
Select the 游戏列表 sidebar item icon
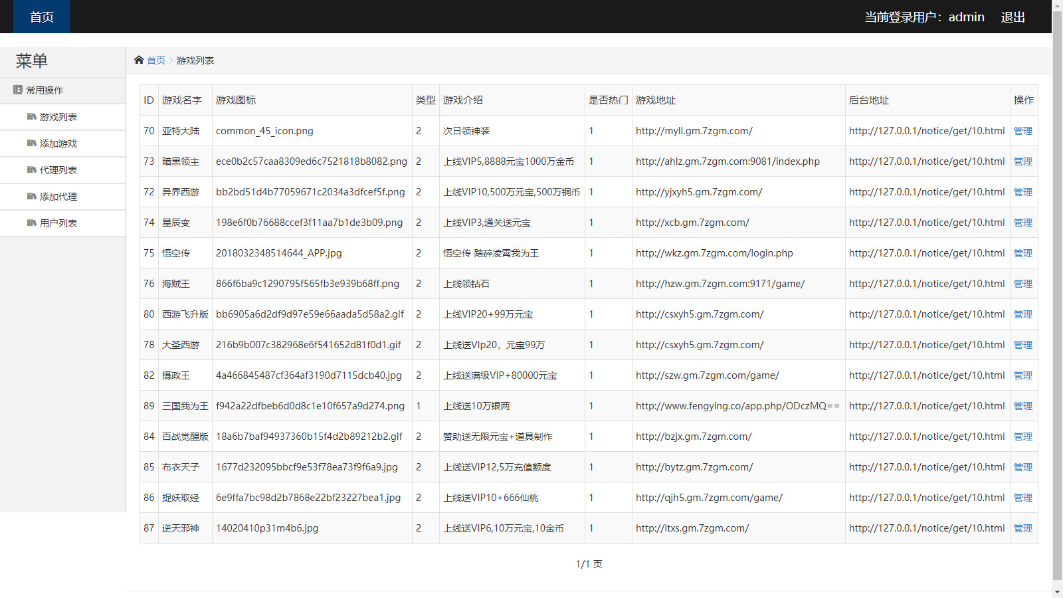[31, 117]
